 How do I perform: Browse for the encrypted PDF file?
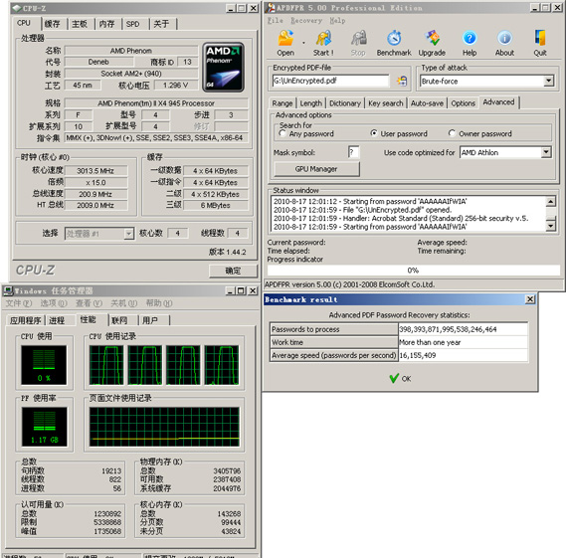pos(402,81)
